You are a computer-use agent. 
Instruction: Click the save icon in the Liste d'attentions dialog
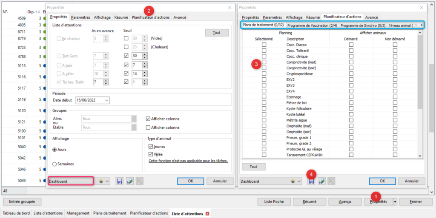(x=120, y=181)
